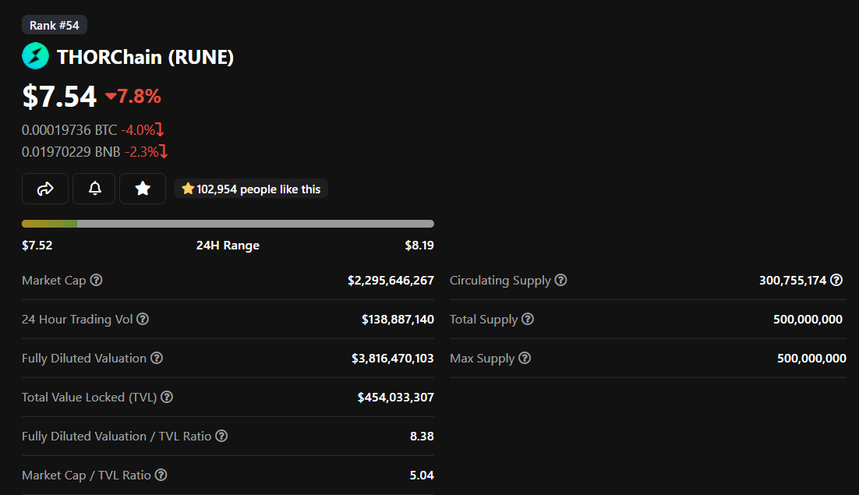
Task: Click the $2,295,646,267 market cap value
Action: click(x=391, y=281)
